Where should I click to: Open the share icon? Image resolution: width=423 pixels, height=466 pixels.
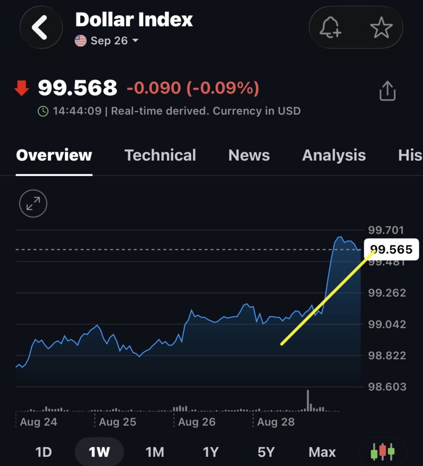tap(388, 91)
